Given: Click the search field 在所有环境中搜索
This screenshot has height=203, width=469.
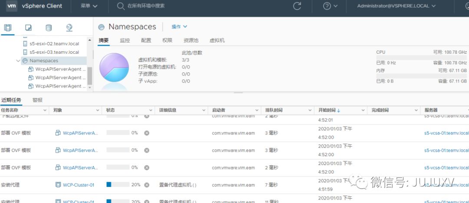Looking at the screenshot, I should pos(146,6).
